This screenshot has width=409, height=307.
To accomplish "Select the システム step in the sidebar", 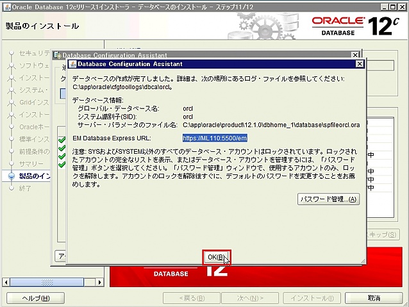I will tap(34, 90).
